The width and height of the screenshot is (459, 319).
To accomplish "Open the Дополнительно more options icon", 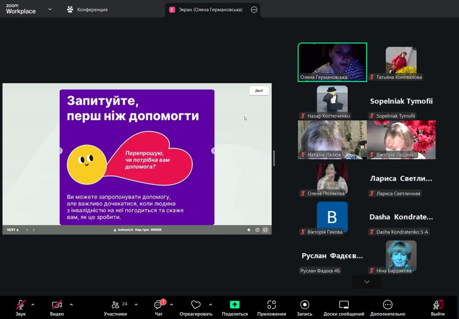I will tap(388, 305).
